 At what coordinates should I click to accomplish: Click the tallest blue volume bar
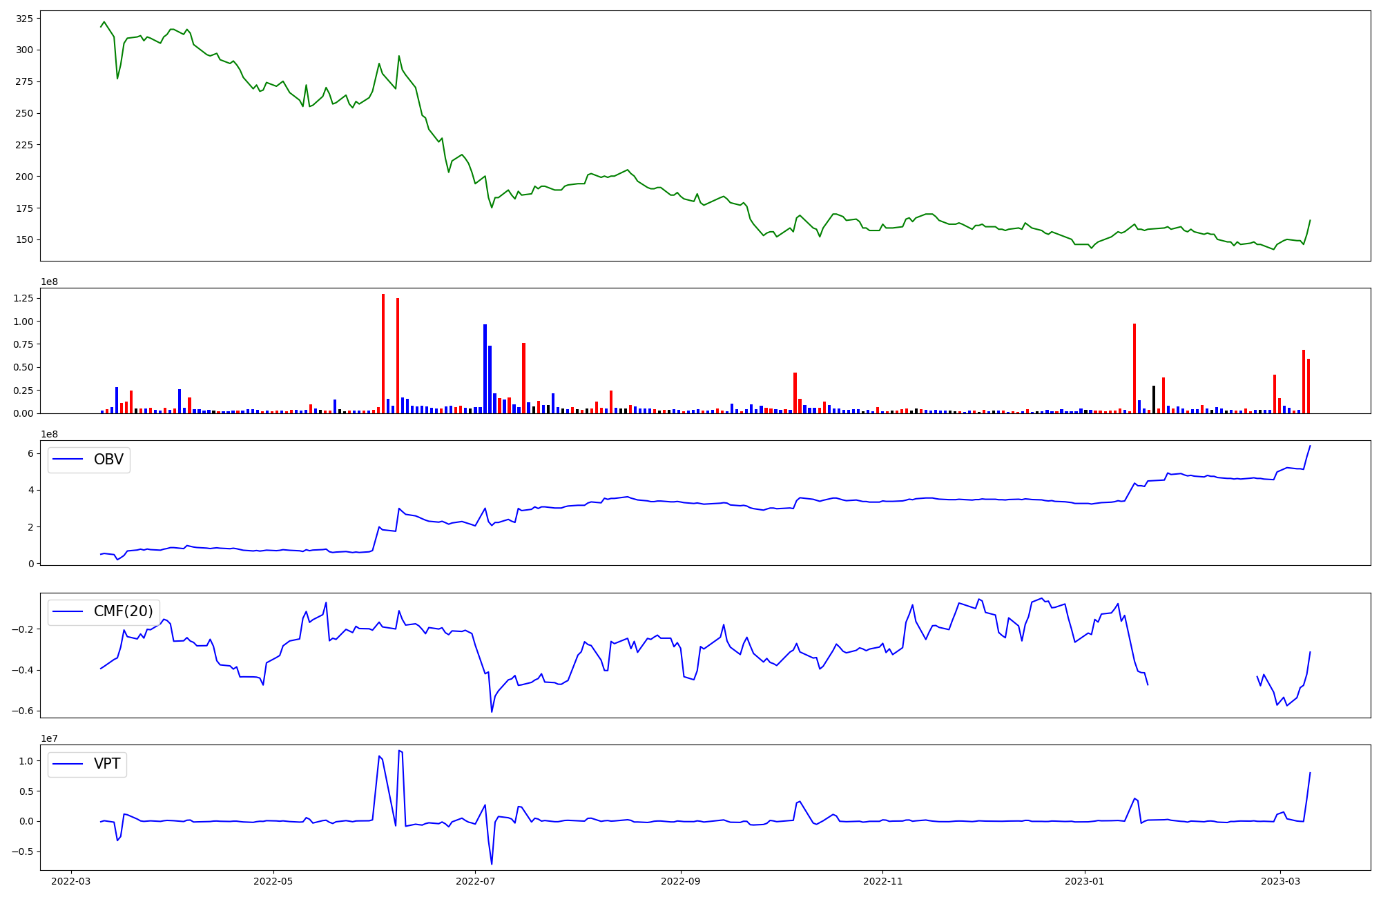[485, 369]
